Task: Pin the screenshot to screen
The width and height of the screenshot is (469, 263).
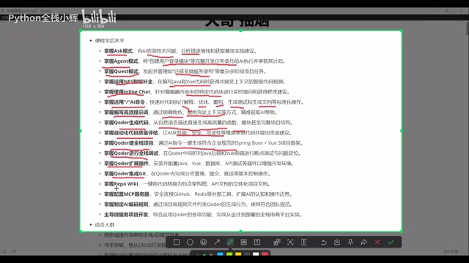Action: pyautogui.click(x=350, y=242)
